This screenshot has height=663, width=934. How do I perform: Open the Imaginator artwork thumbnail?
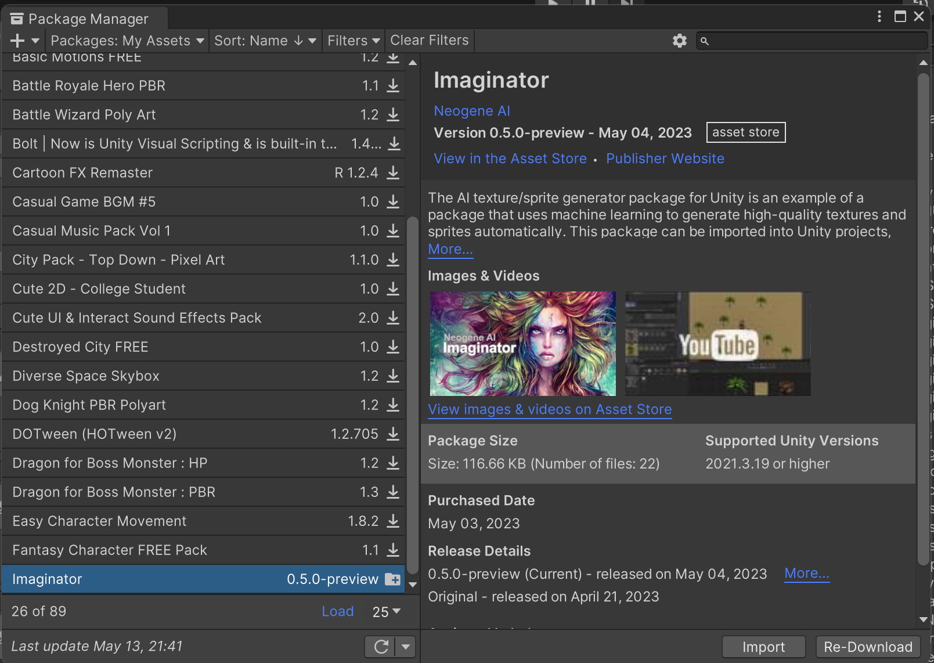pyautogui.click(x=522, y=344)
